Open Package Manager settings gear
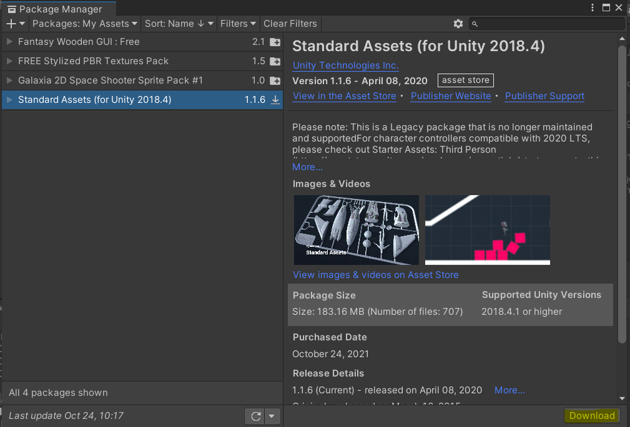Screen dimensions: 630x427 coord(458,24)
